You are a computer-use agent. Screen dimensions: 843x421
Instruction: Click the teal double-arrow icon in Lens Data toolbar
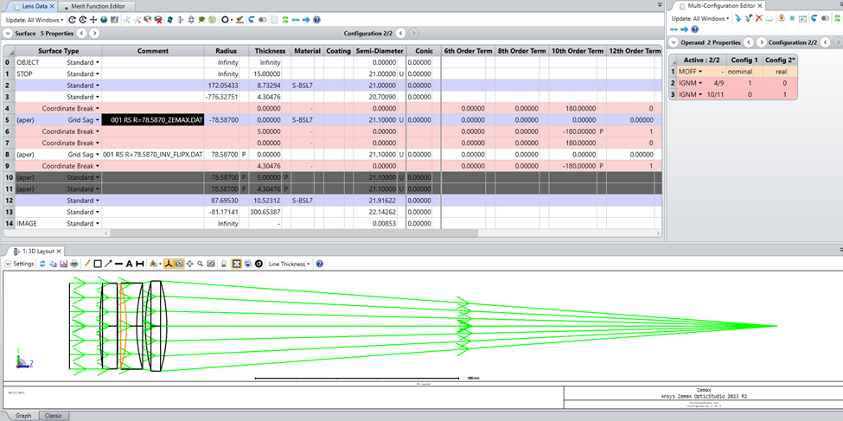point(169,19)
